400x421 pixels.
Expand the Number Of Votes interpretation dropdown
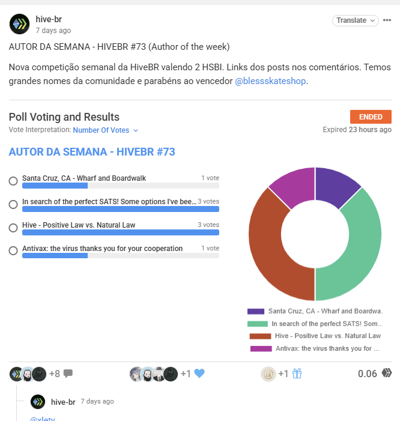(106, 130)
